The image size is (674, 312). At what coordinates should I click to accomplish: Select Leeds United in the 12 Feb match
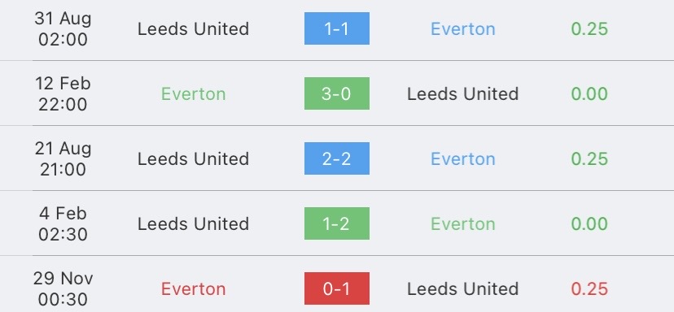tap(463, 94)
